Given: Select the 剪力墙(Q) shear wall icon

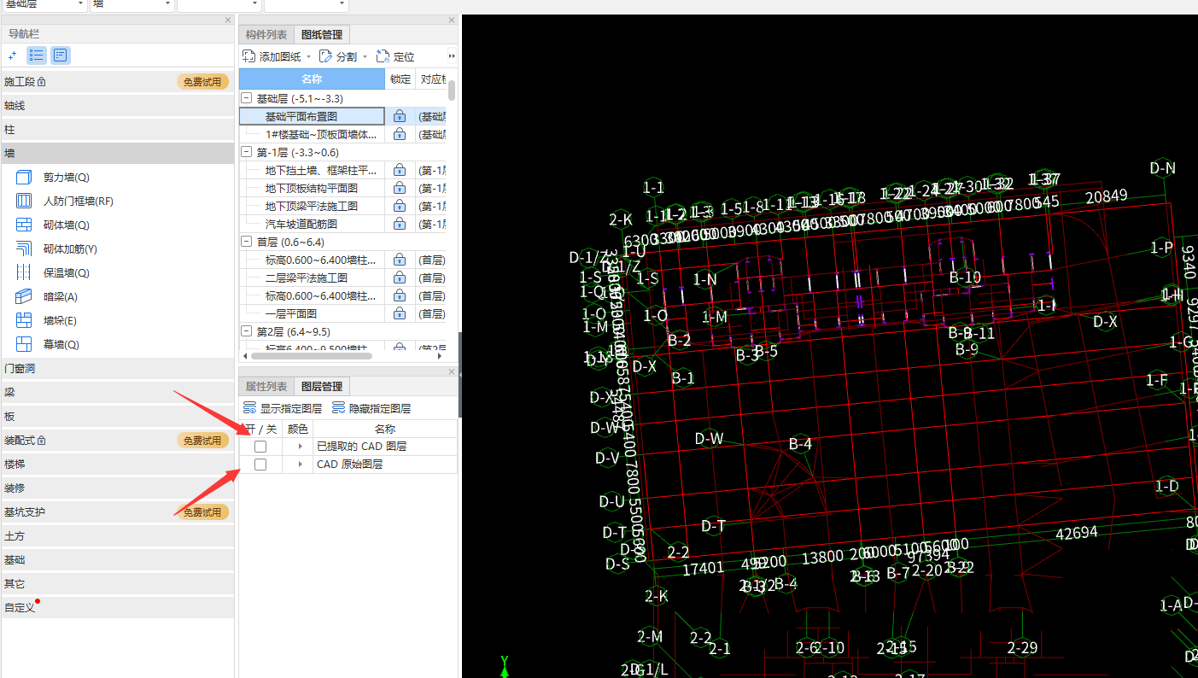Looking at the screenshot, I should click(x=25, y=178).
